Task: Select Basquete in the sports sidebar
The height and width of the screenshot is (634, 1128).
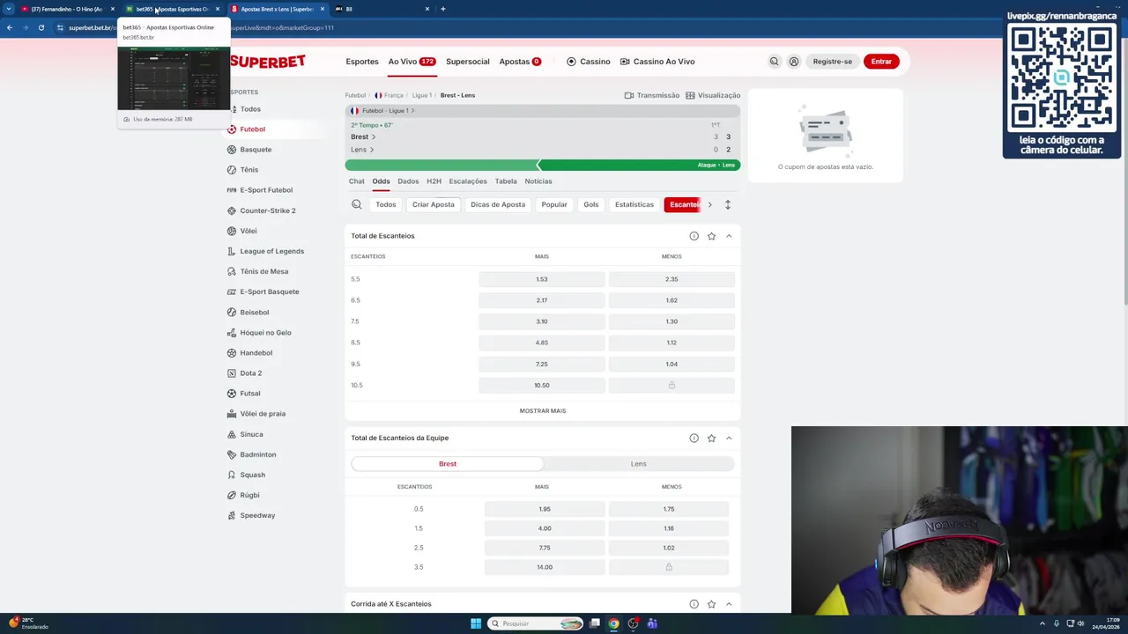Action: point(249,150)
